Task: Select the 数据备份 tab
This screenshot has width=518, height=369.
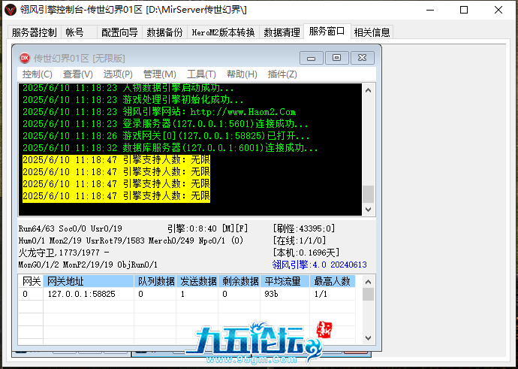Action: point(164,32)
